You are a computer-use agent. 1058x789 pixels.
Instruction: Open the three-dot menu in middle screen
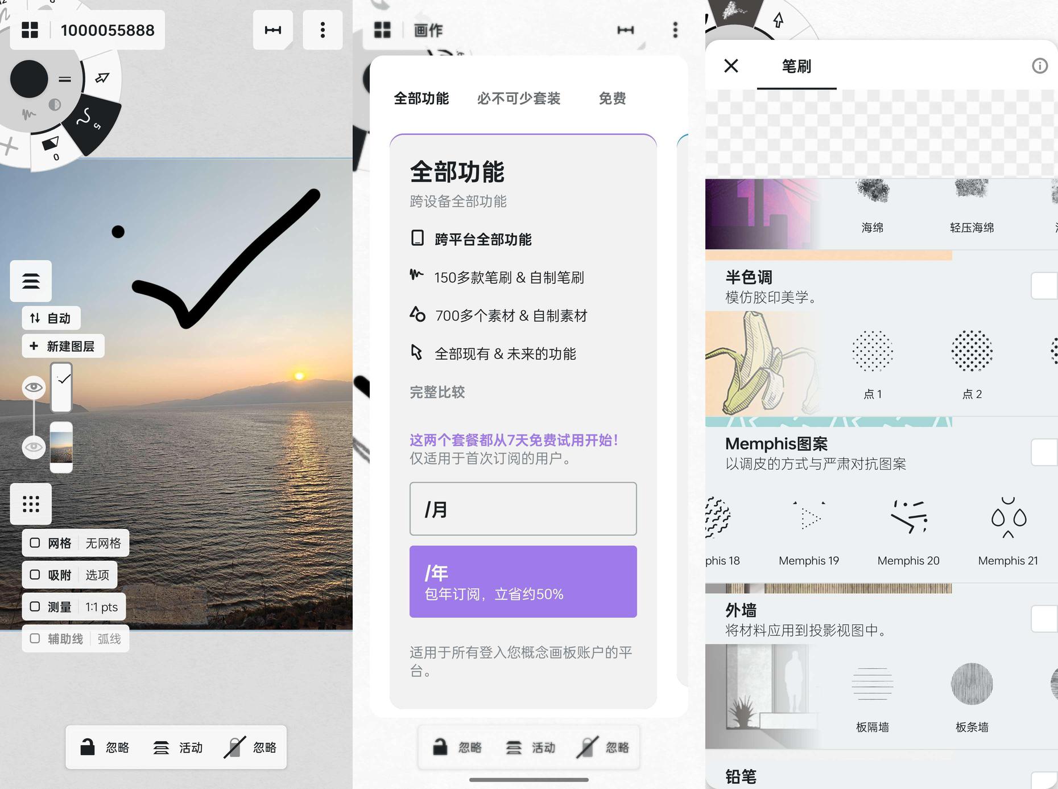pos(675,30)
